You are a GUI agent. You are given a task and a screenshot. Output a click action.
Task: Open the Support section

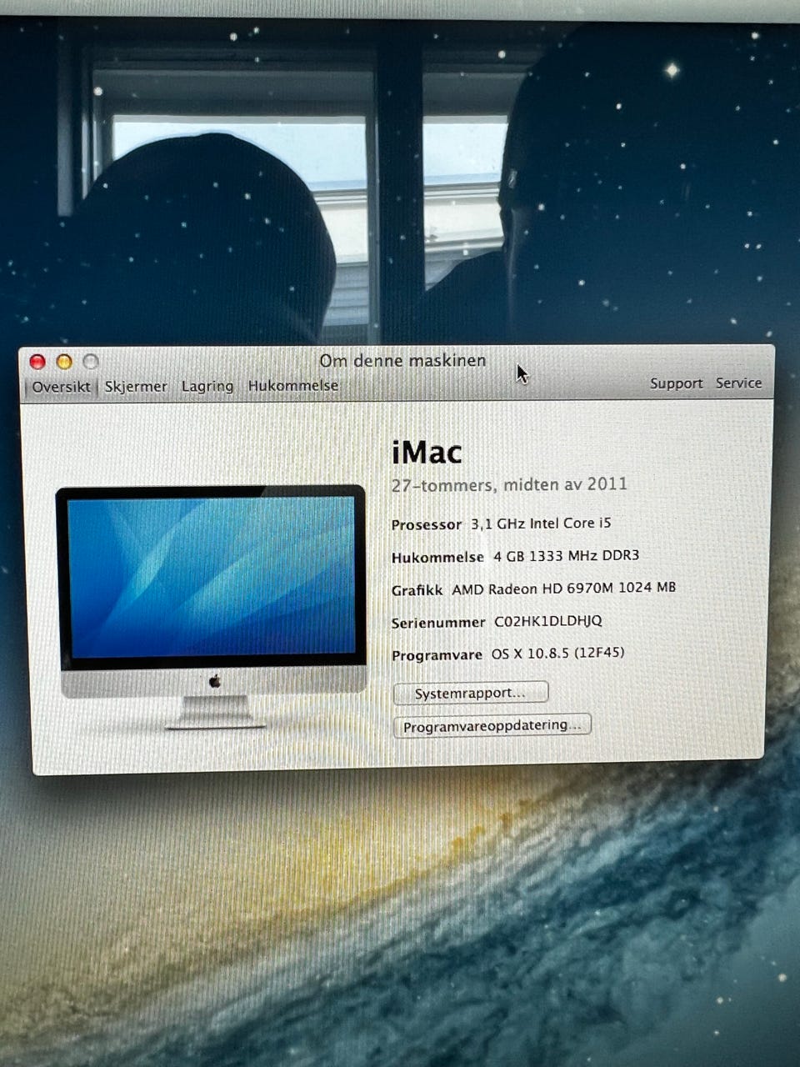point(676,383)
